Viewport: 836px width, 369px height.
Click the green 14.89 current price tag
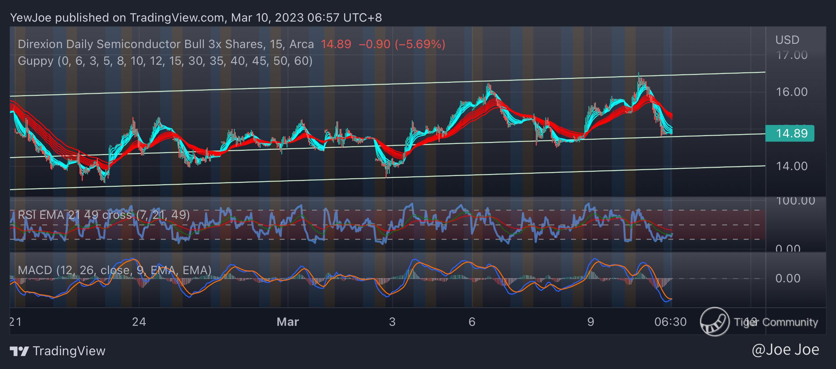(790, 133)
